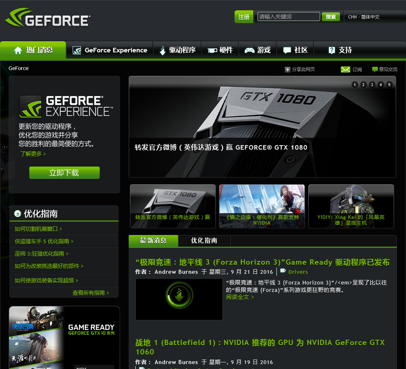Image resolution: width=406 pixels, height=369 pixels.
Task: Click the GeForce breadcrumb link
Action: click(x=19, y=68)
